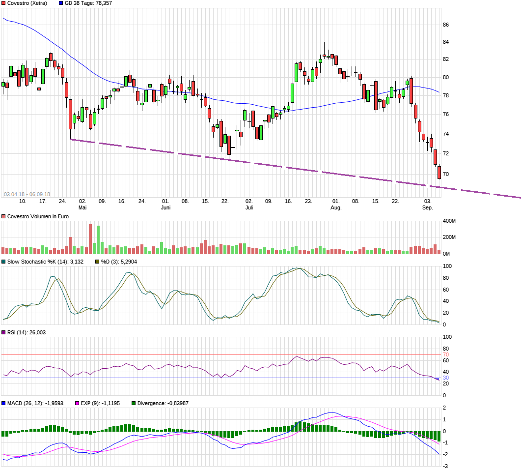Select the Slow Stochastic %K legend swatch

pyautogui.click(x=3, y=262)
